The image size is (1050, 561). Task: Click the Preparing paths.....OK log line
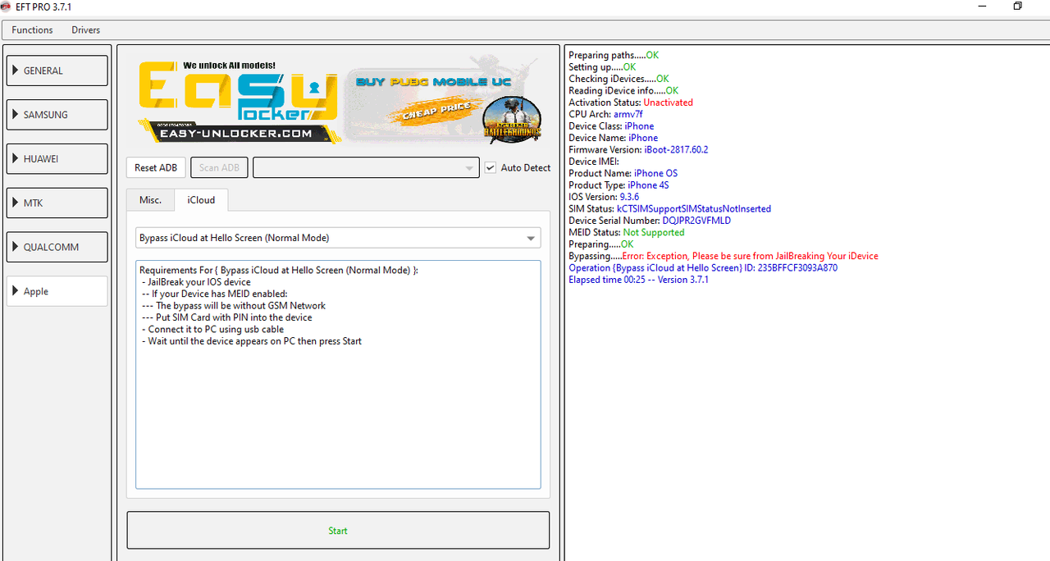614,55
